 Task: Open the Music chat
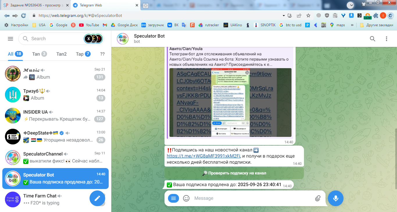[56, 74]
